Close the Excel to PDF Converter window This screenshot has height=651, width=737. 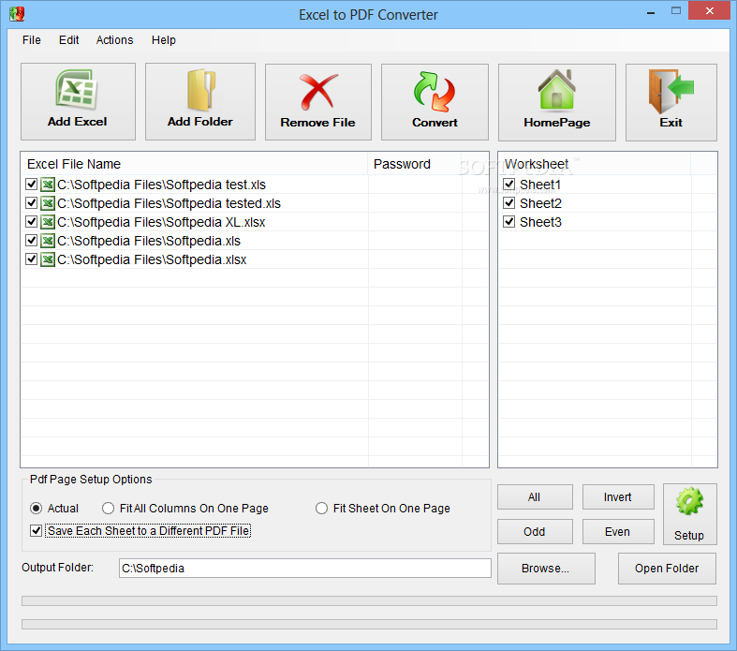click(x=709, y=11)
